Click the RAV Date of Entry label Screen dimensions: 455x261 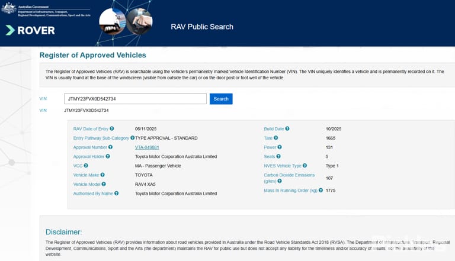click(91, 129)
